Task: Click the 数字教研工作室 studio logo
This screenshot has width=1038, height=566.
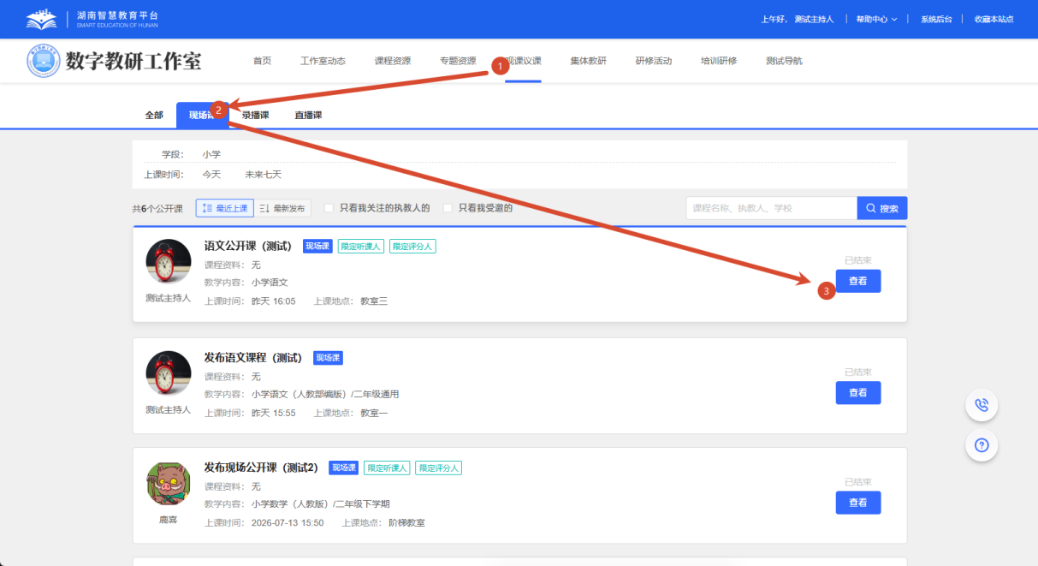Action: [114, 61]
